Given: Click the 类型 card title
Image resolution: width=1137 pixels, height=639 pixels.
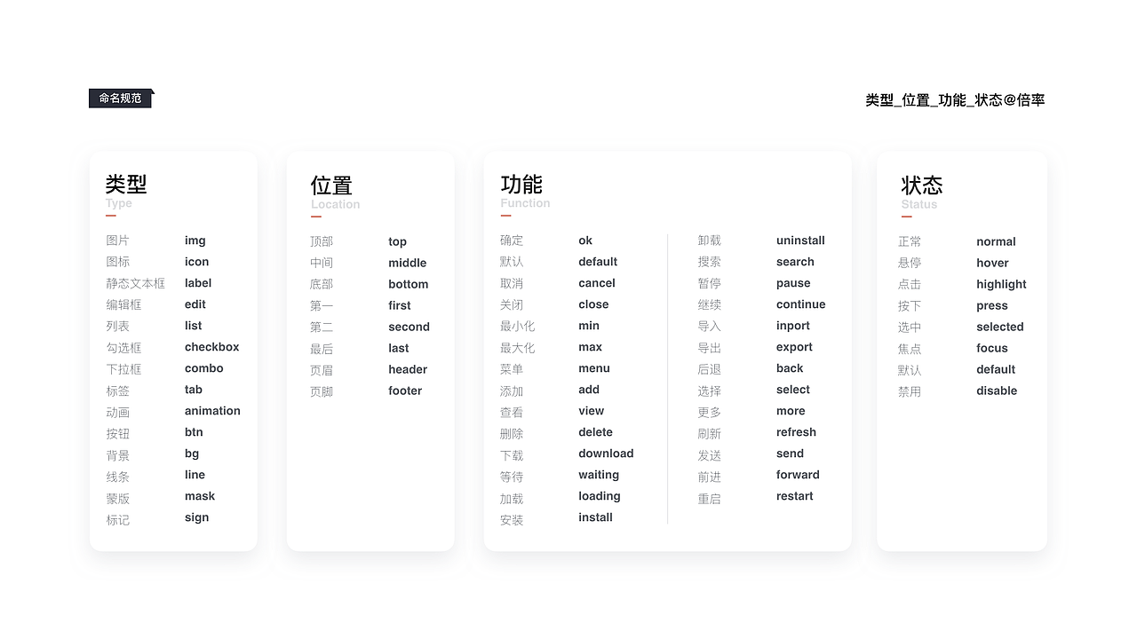Looking at the screenshot, I should coord(126,185).
